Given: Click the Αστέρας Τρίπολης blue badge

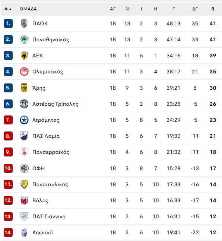Looking at the screenshot, I should (24, 104).
